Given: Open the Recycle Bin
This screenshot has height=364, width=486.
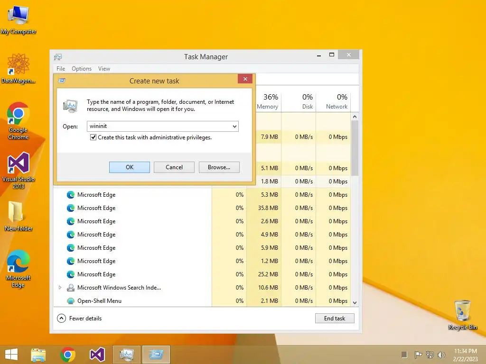Looking at the screenshot, I should point(462,315).
